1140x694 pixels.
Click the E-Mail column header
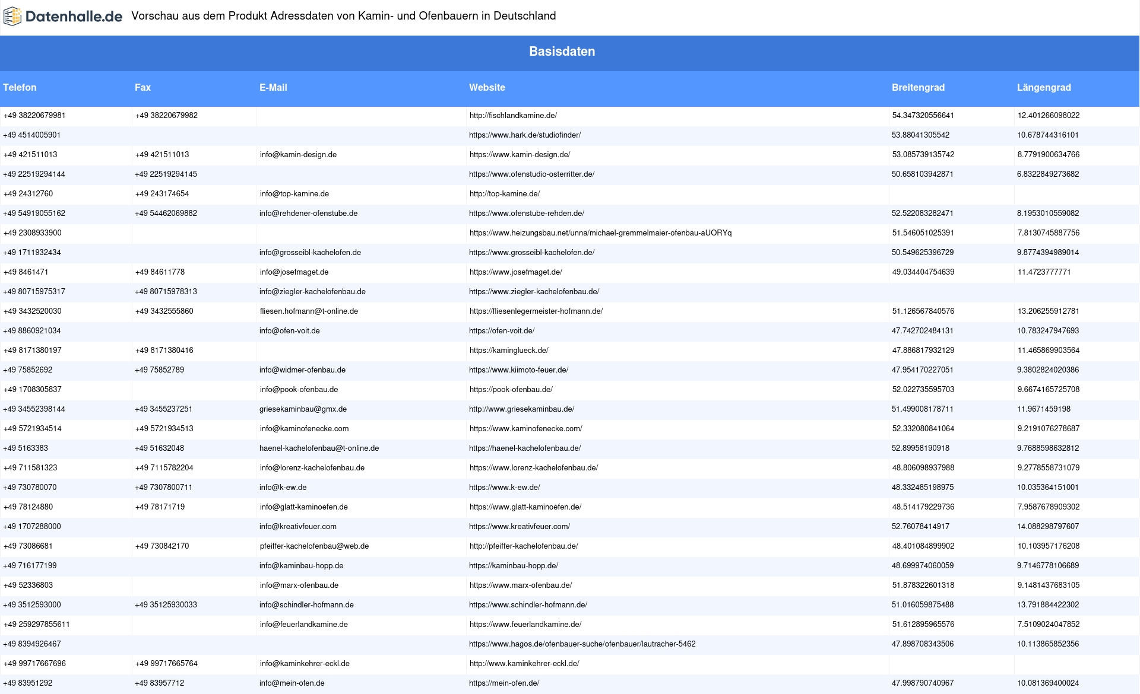point(273,88)
